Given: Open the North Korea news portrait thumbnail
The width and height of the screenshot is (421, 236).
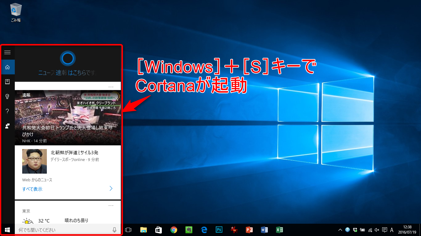Looking at the screenshot, I should click(35, 161).
